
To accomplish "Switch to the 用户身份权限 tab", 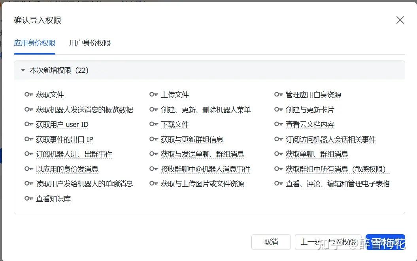I will pos(90,43).
